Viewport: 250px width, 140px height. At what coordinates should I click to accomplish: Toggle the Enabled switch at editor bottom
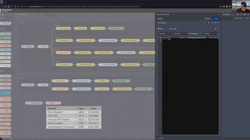[161, 138]
